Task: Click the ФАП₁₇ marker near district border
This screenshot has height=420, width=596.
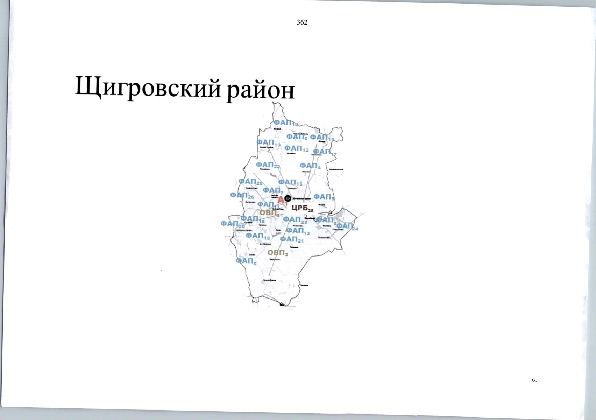Action: [323, 152]
